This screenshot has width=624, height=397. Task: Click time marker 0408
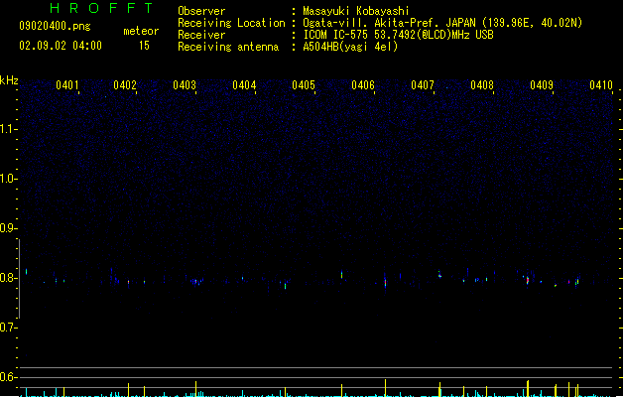tap(482, 85)
